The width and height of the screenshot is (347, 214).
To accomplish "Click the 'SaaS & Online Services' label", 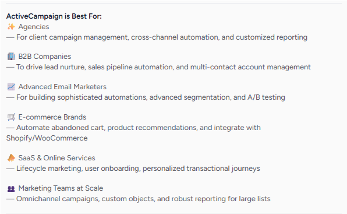I will 56,158.
